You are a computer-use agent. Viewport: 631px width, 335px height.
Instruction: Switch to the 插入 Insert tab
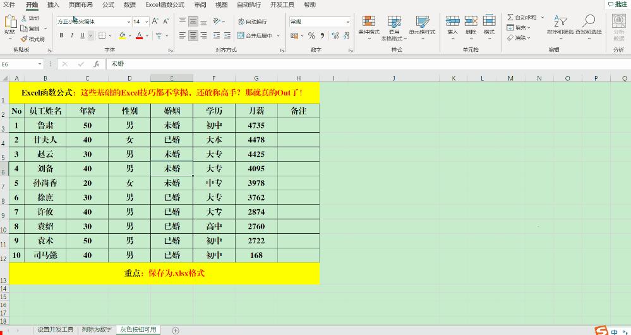pos(52,5)
